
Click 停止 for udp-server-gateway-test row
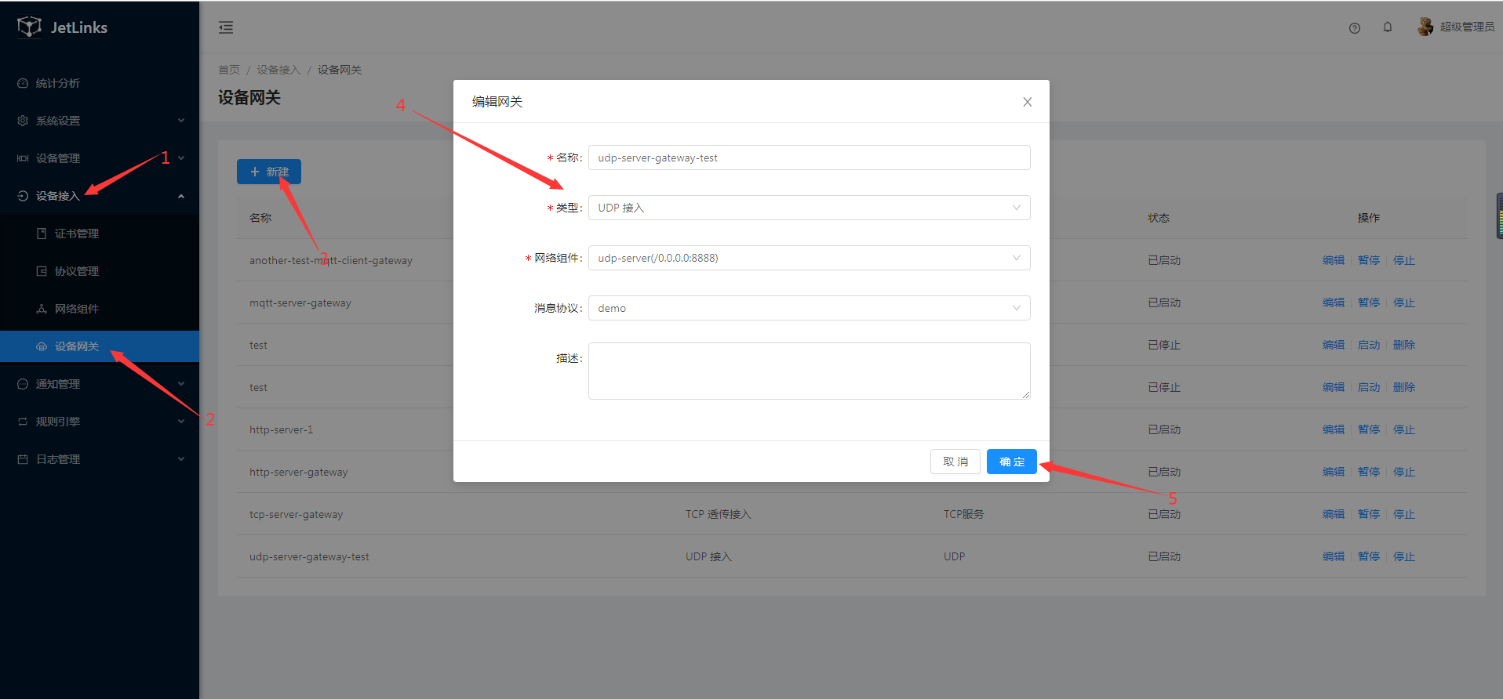(x=1404, y=556)
